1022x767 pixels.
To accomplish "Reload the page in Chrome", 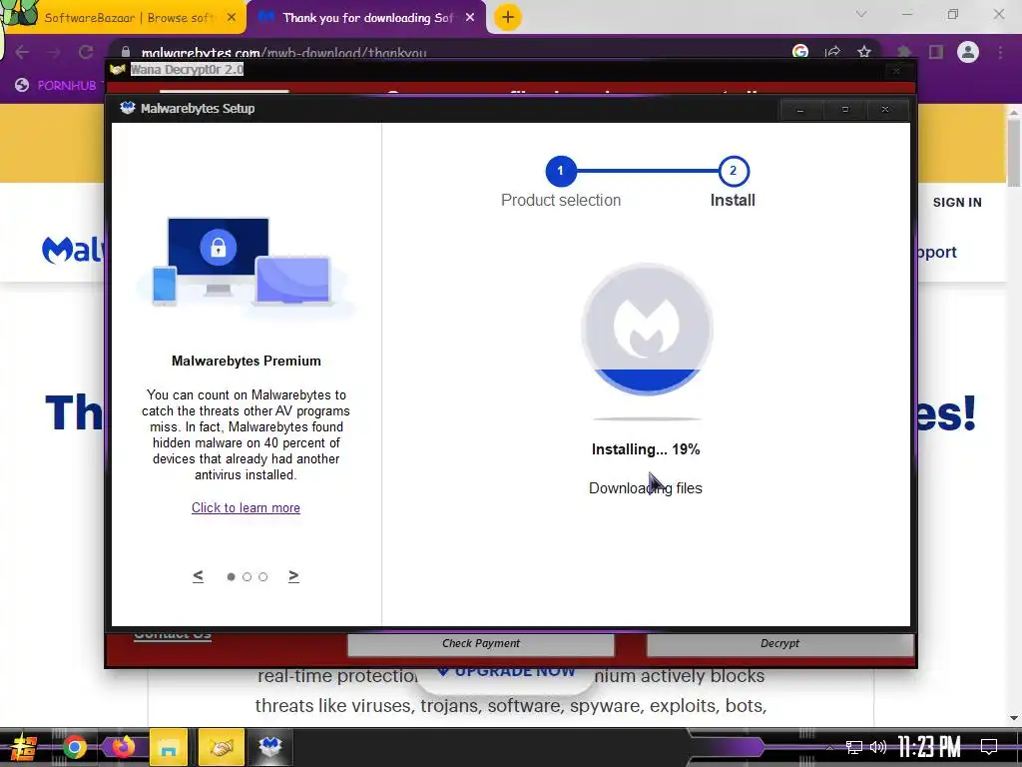I will point(86,52).
